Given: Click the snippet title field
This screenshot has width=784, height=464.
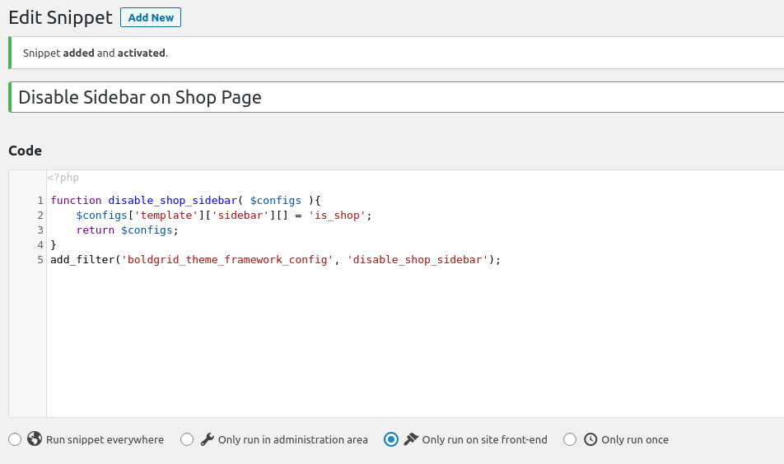Looking at the screenshot, I should (x=395, y=97).
